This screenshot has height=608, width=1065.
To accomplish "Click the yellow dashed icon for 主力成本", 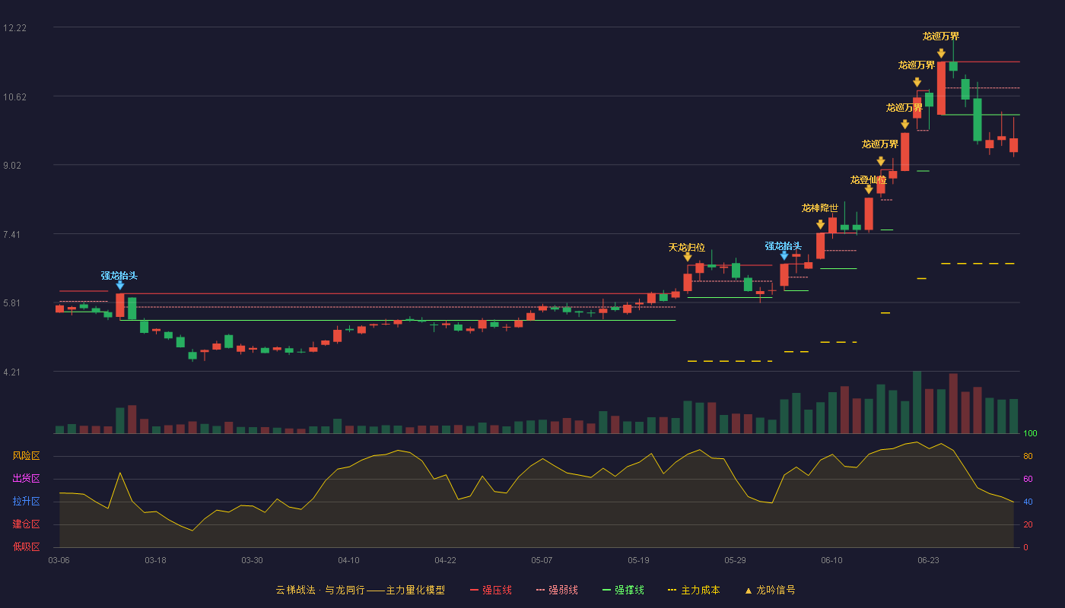I will click(672, 590).
